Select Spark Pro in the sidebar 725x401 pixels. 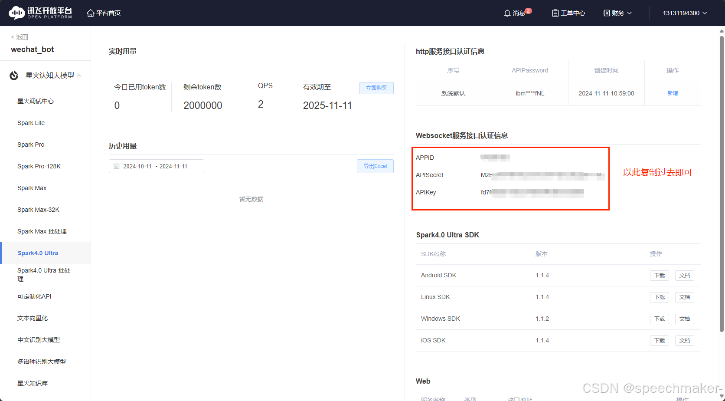(x=31, y=145)
